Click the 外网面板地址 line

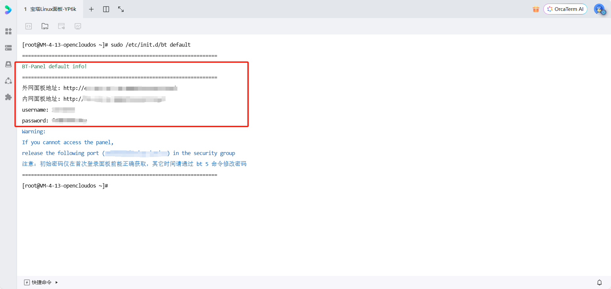pos(100,88)
